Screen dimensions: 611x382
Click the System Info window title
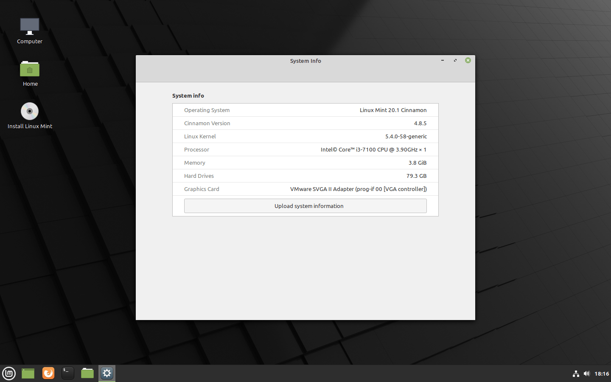305,61
